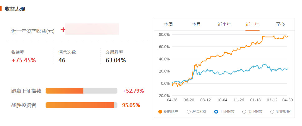This screenshot has width=302, height=126.
Task: Select the 近一年 tab
Action: point(252,24)
